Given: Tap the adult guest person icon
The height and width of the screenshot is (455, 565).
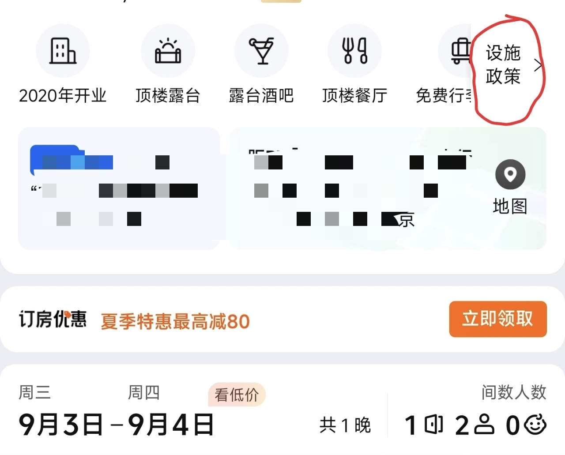Looking at the screenshot, I should [x=484, y=425].
